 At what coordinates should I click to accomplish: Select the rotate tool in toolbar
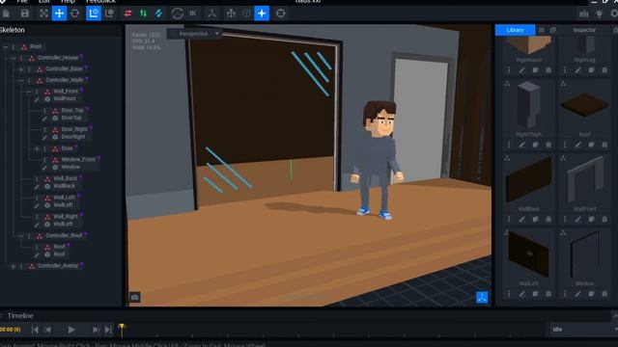[x=75, y=13]
